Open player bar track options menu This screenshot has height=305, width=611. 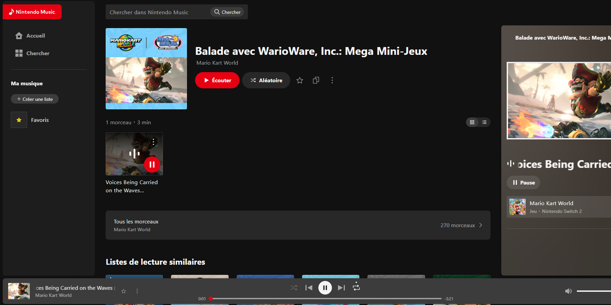click(137, 291)
